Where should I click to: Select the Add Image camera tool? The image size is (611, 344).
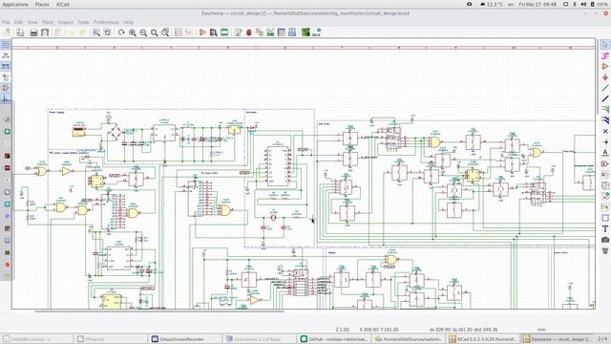604,240
